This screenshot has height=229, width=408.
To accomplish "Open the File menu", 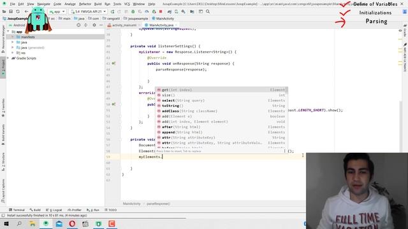I will [12, 4].
